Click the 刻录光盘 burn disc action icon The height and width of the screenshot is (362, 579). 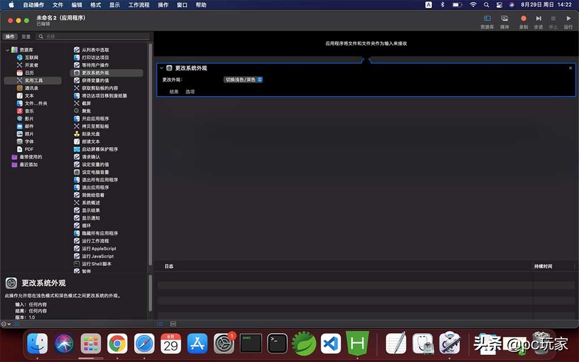coord(92,133)
